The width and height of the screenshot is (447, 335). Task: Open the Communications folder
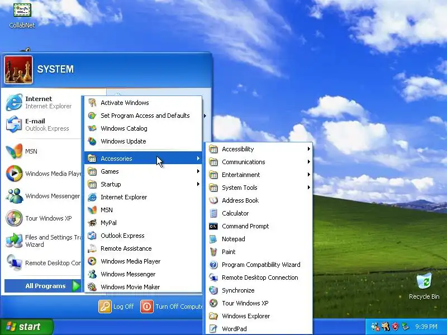pyautogui.click(x=259, y=162)
